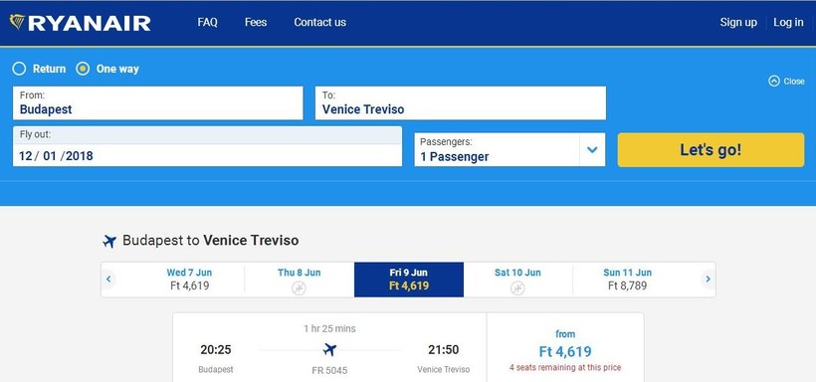Click the Ryanair harp logo
Screen dimensions: 816x382
[17, 22]
